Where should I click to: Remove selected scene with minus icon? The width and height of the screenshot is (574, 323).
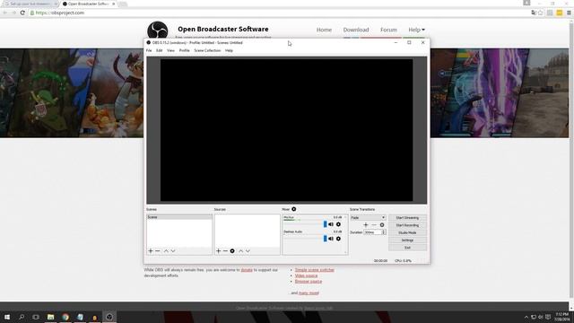tap(158, 251)
